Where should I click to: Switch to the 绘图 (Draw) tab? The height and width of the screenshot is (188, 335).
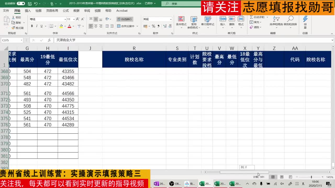(38, 11)
